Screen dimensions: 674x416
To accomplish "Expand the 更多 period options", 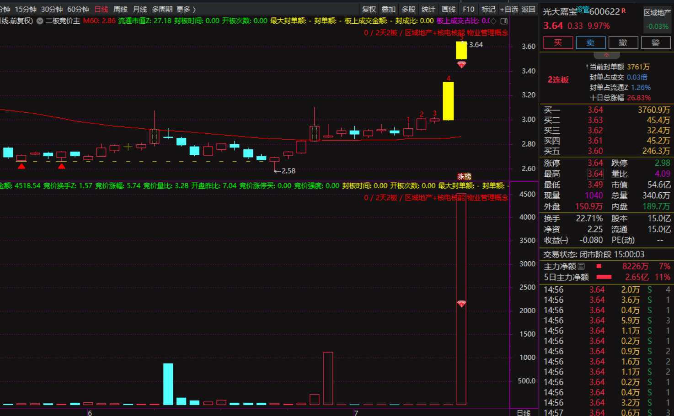I will [x=186, y=9].
